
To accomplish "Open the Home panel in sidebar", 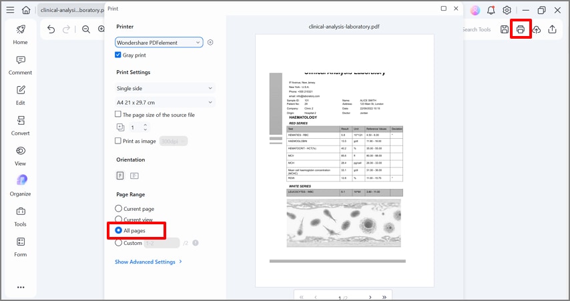I will pos(20,35).
